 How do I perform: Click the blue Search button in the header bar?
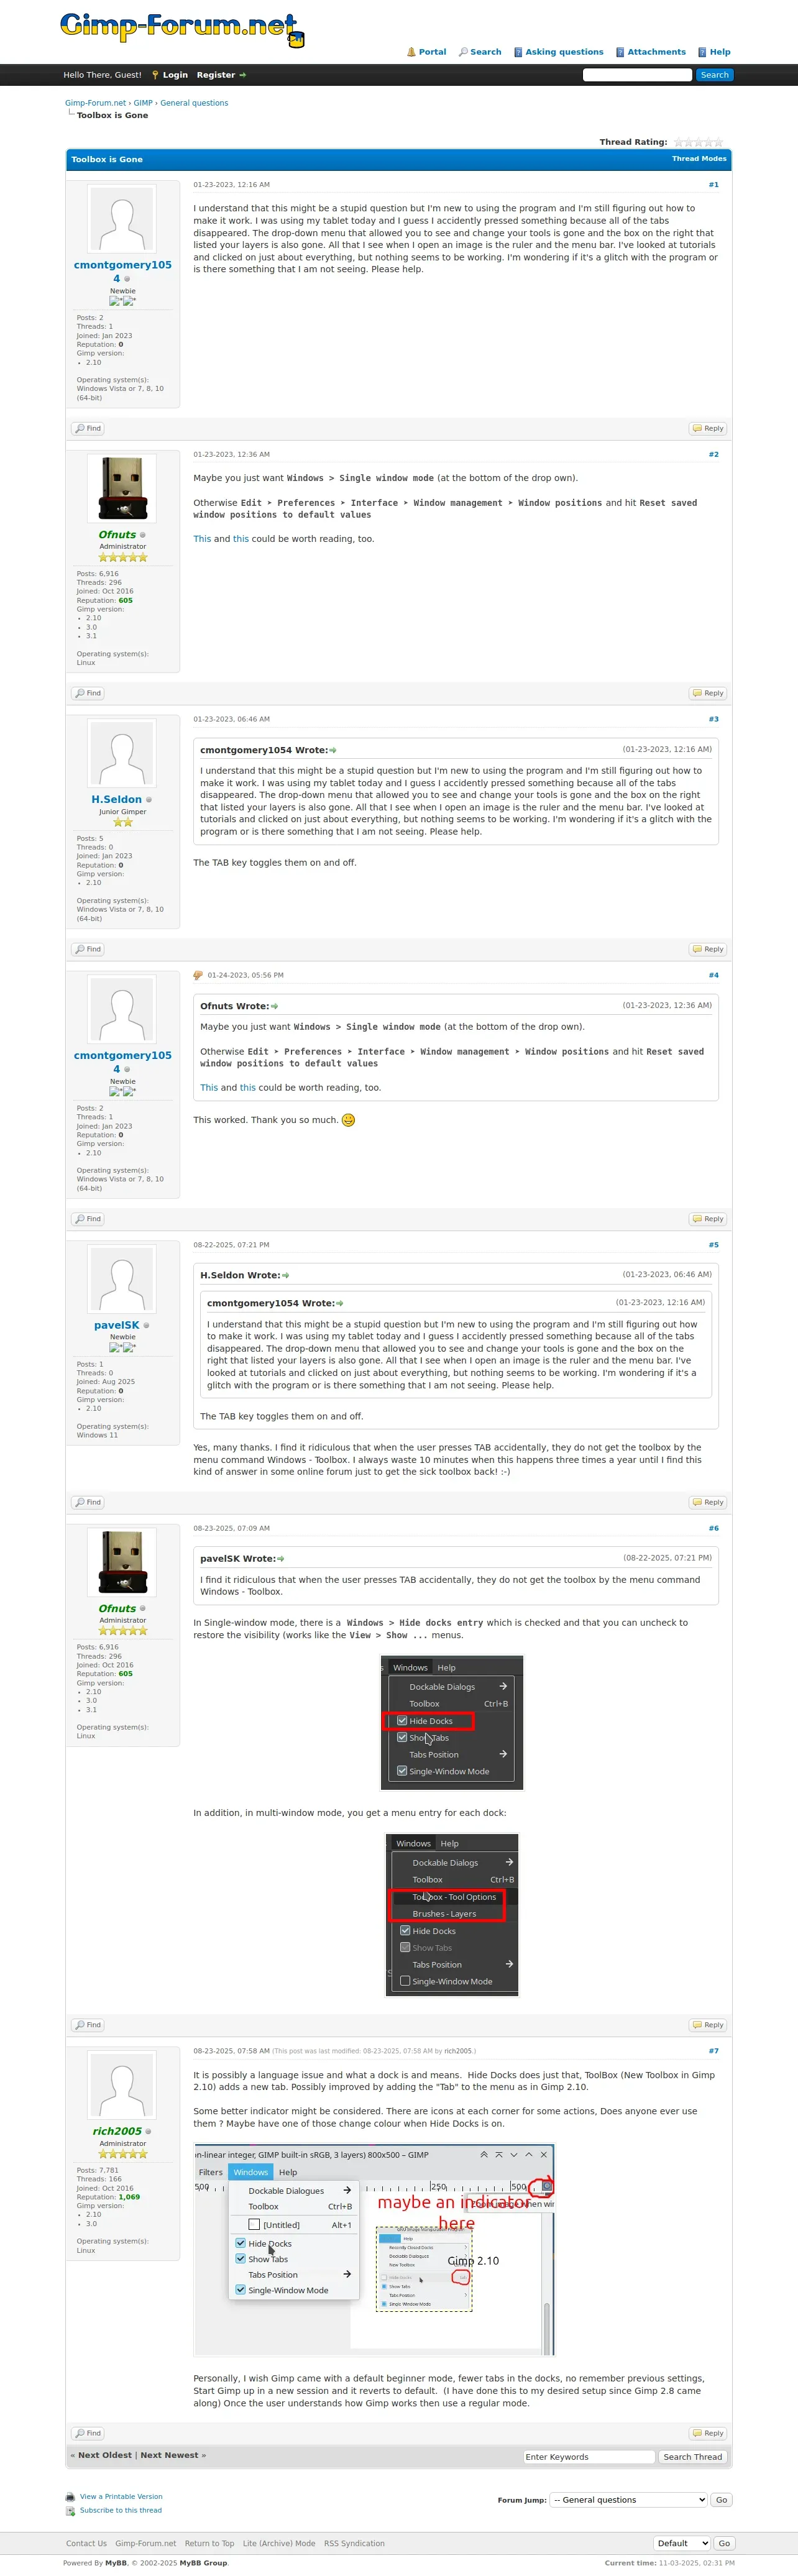click(714, 75)
